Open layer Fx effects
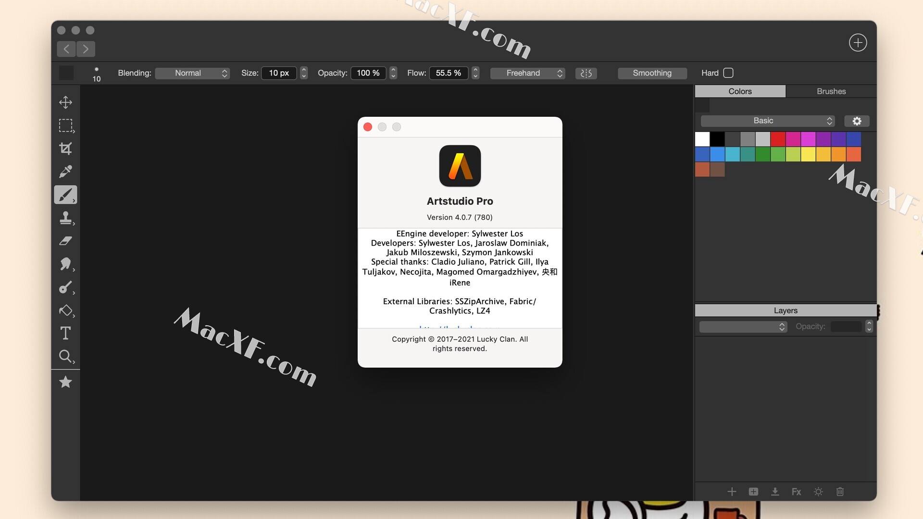Viewport: 923px width, 519px height. tap(797, 492)
